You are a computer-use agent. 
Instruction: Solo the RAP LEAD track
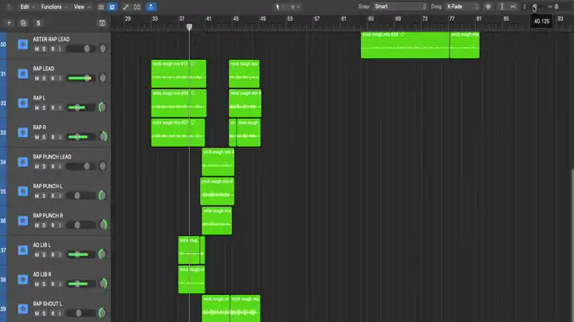click(45, 78)
